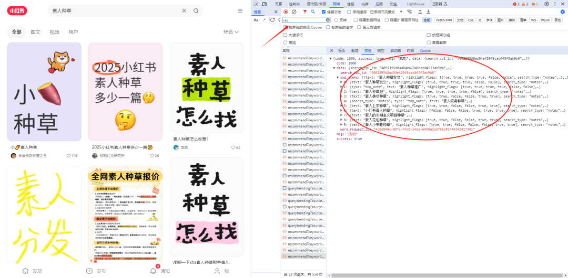Open network conditions wifi icon
The image size is (568, 278).
pyautogui.click(x=409, y=12)
